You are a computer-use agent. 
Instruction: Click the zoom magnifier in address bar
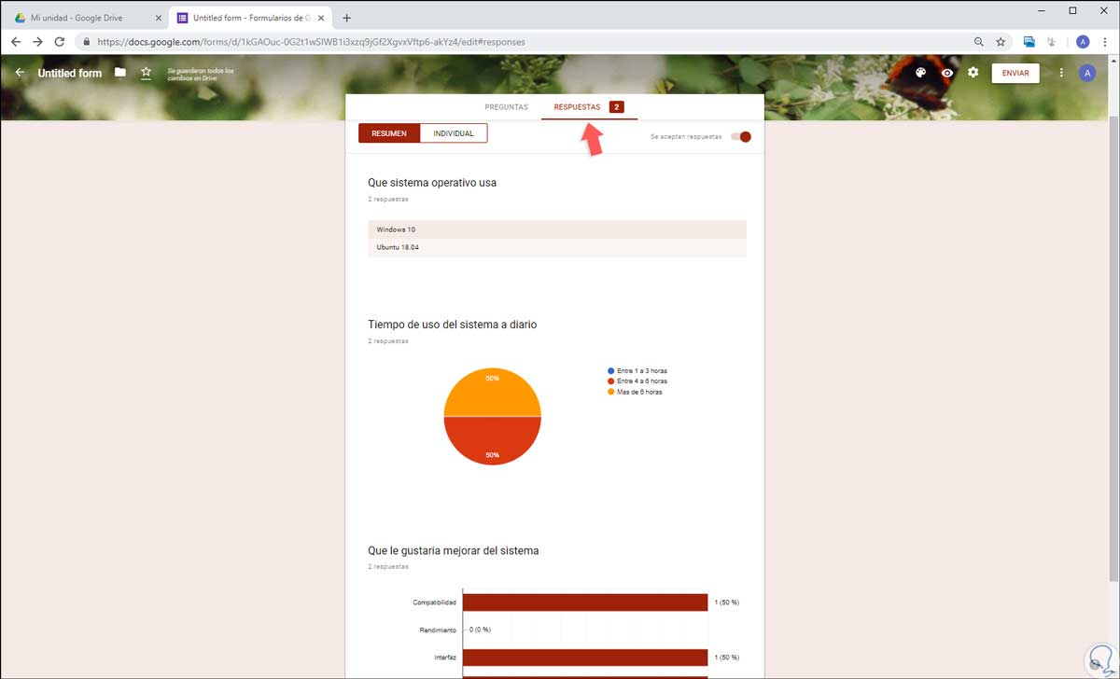point(978,42)
